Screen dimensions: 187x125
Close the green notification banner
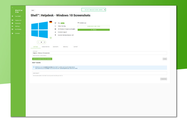click(105, 10)
